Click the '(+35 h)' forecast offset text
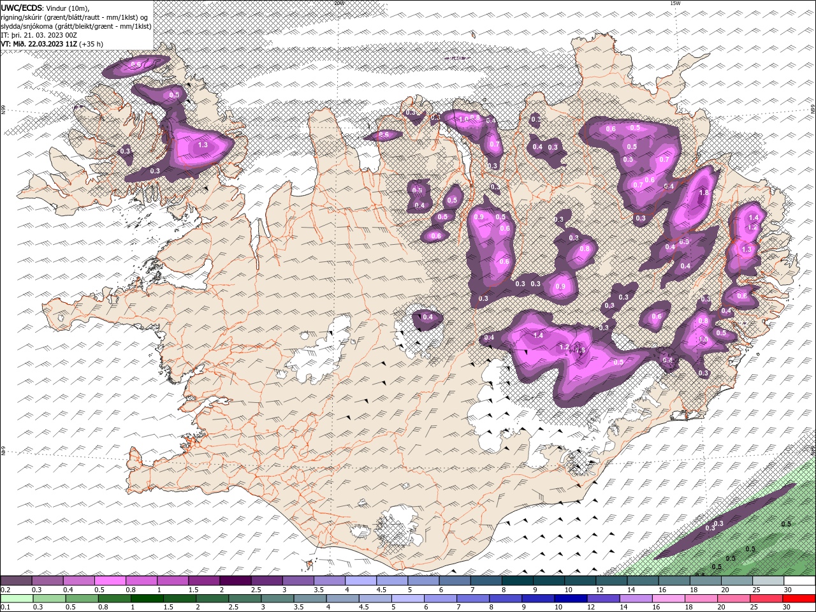 tap(91, 44)
